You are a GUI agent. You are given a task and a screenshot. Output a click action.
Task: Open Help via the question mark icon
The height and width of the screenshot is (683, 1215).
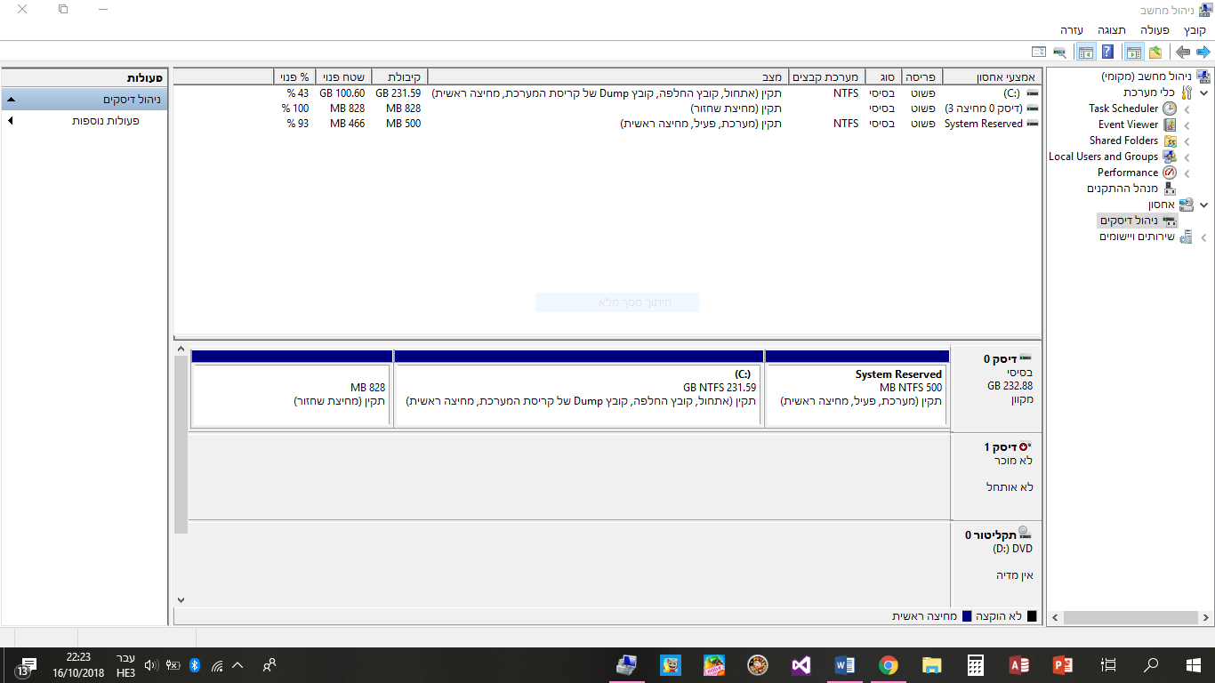(x=1108, y=52)
